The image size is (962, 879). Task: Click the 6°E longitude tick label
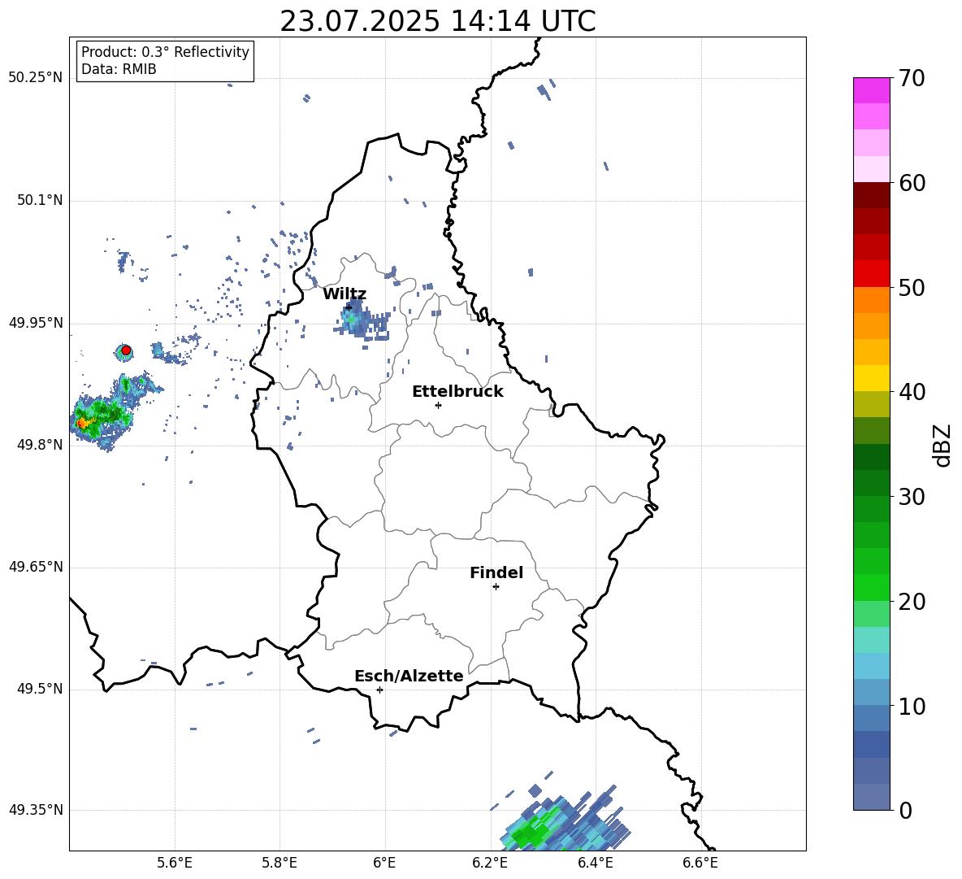click(384, 863)
